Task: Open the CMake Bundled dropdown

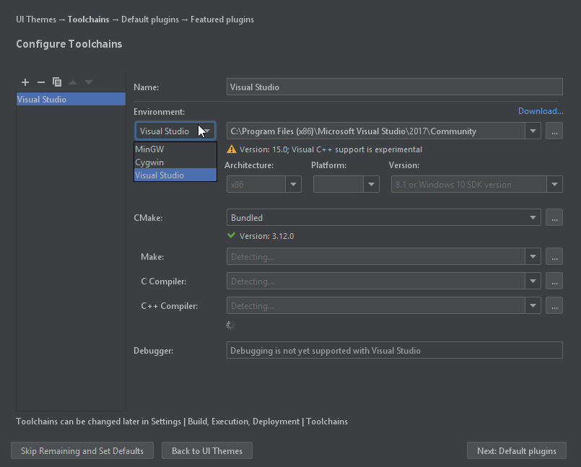Action: click(x=384, y=217)
